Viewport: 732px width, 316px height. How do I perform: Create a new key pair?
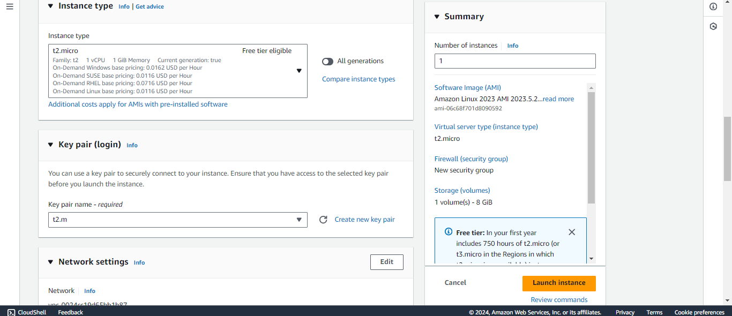point(364,219)
